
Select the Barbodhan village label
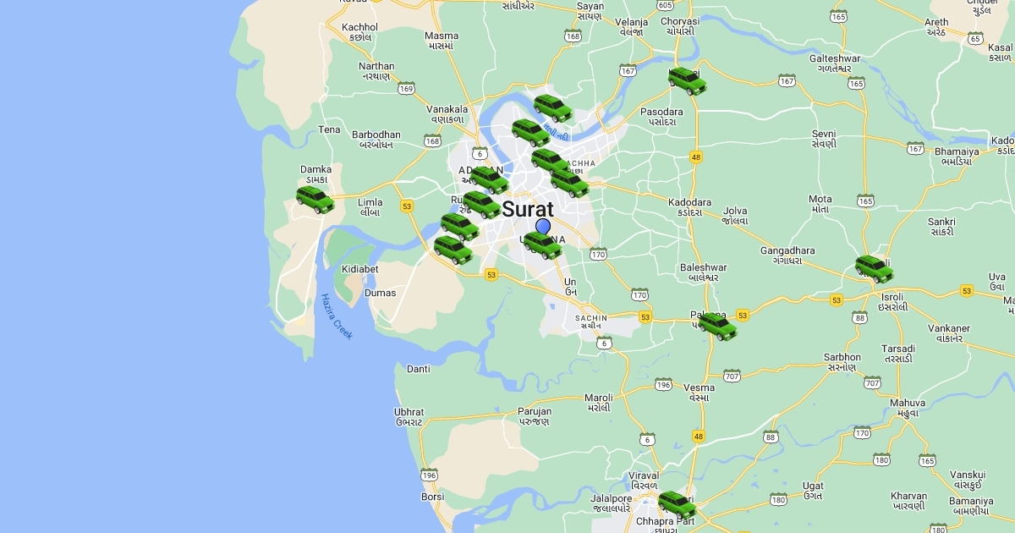[376, 135]
